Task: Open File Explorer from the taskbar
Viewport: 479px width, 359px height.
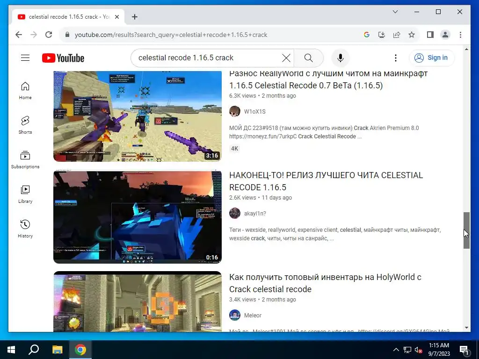Action: click(x=57, y=350)
